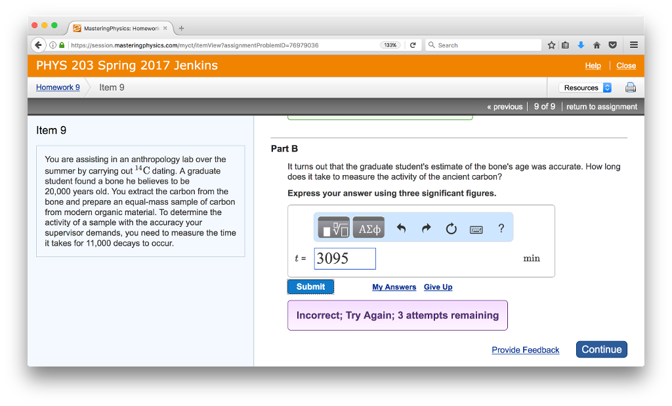Bookmark this page with the star
672x406 pixels.
coord(551,45)
